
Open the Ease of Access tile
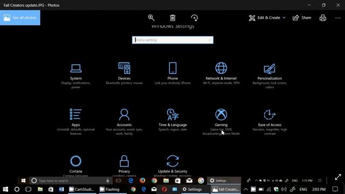pos(270,122)
